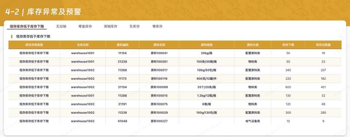Select the 100条/30捆/箱 specification cell
The width and height of the screenshot is (350, 137).
tap(207, 62)
